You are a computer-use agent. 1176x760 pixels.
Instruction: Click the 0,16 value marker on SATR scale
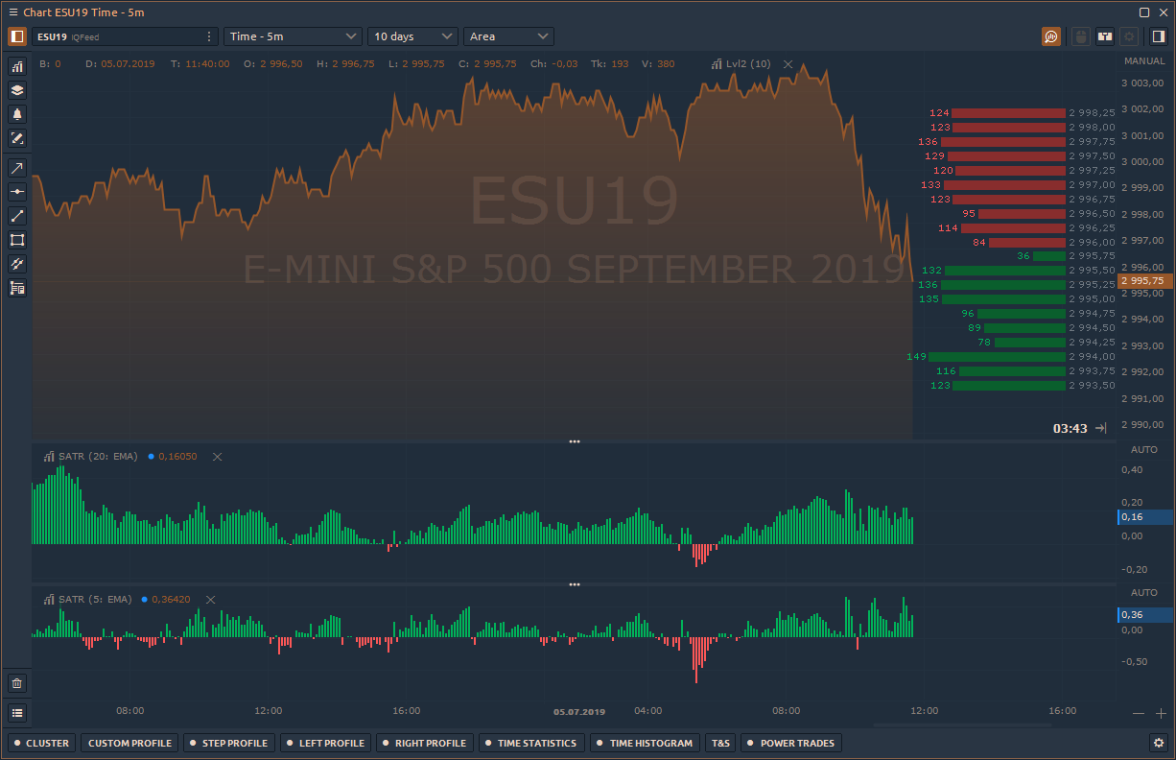point(1145,517)
